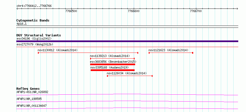Click the esv34196 (Giglio2002) label
246x112 pixels.
point(34,39)
